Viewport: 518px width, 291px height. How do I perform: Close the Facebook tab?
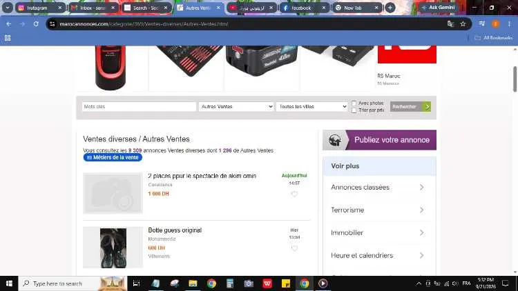[324, 8]
